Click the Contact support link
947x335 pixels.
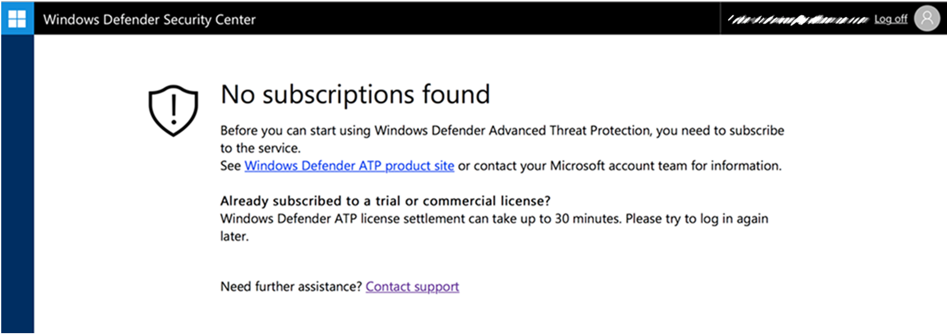coord(412,287)
